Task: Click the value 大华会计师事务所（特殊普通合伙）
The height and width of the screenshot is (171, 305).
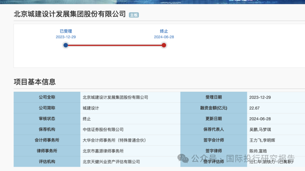Action: pos(114,140)
